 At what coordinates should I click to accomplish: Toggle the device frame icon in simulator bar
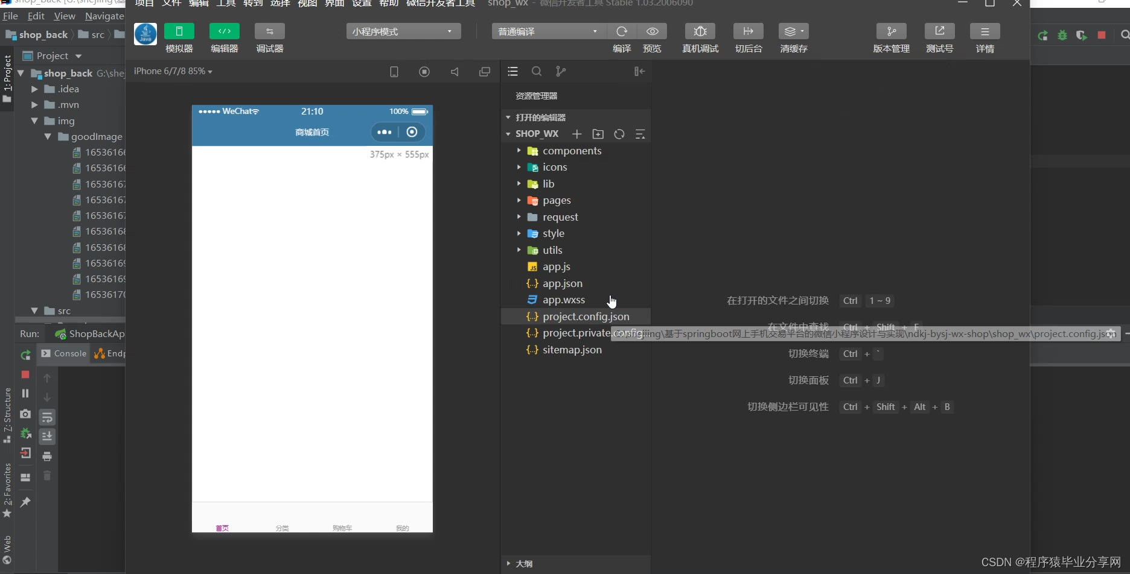[x=394, y=72]
